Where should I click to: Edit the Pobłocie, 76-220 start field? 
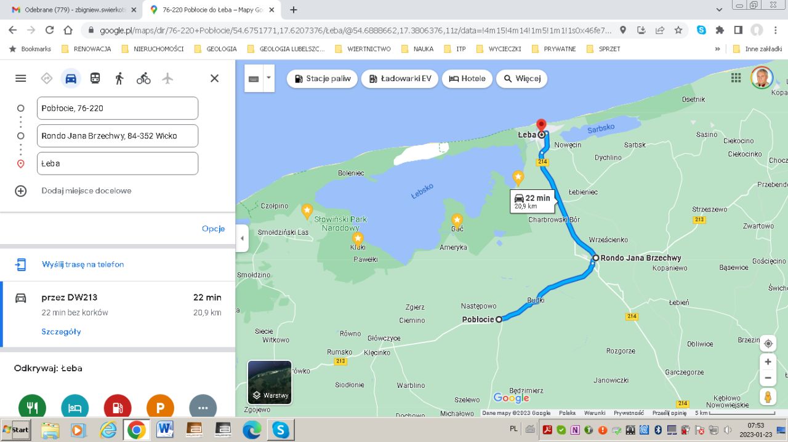pos(118,108)
